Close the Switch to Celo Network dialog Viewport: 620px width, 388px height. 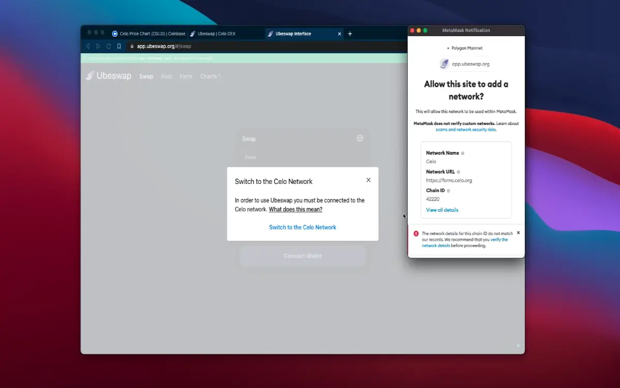[x=368, y=180]
